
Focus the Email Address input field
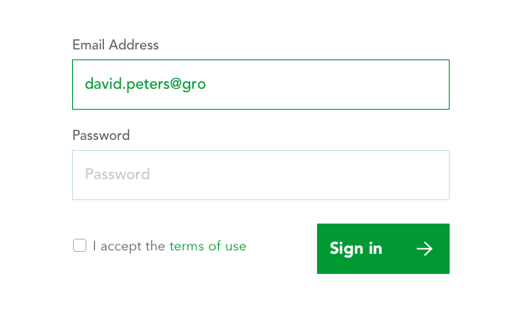pos(261,85)
